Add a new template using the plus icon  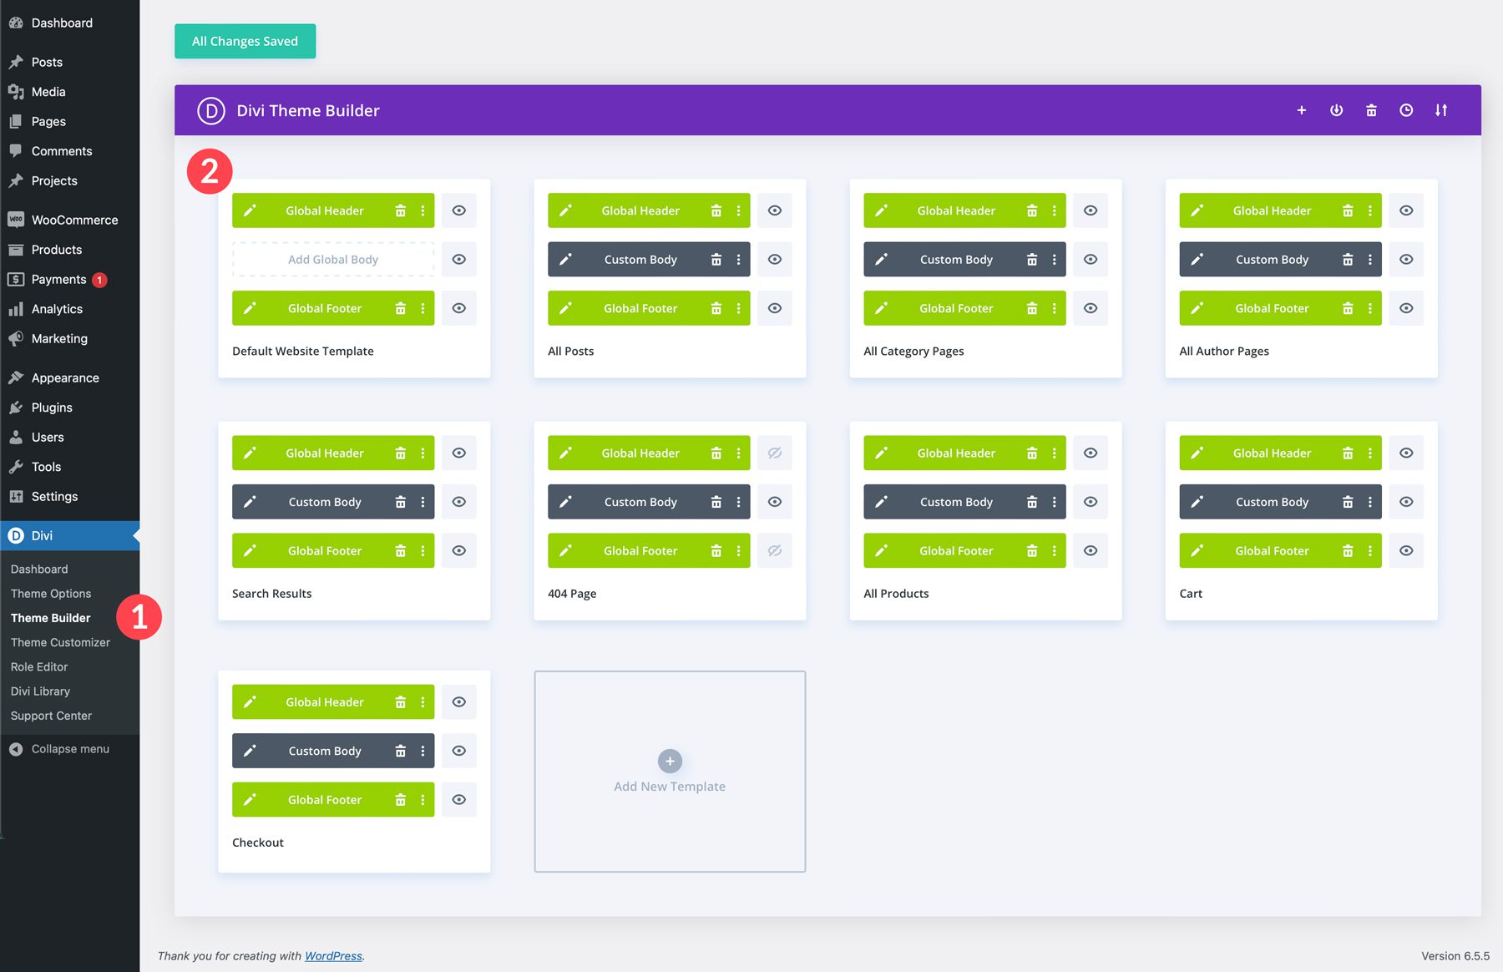tap(1301, 109)
